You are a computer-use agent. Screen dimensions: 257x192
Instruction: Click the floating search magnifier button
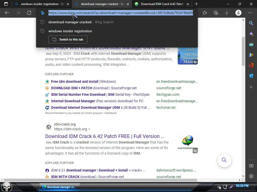pos(224,160)
